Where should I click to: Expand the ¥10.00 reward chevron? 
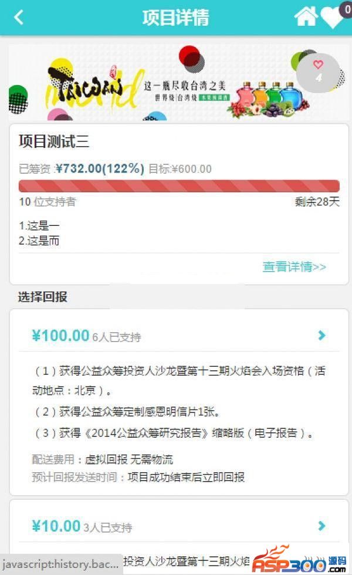coord(321,526)
